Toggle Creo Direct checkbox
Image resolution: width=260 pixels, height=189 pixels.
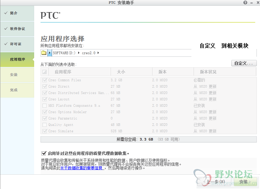(x=44, y=86)
